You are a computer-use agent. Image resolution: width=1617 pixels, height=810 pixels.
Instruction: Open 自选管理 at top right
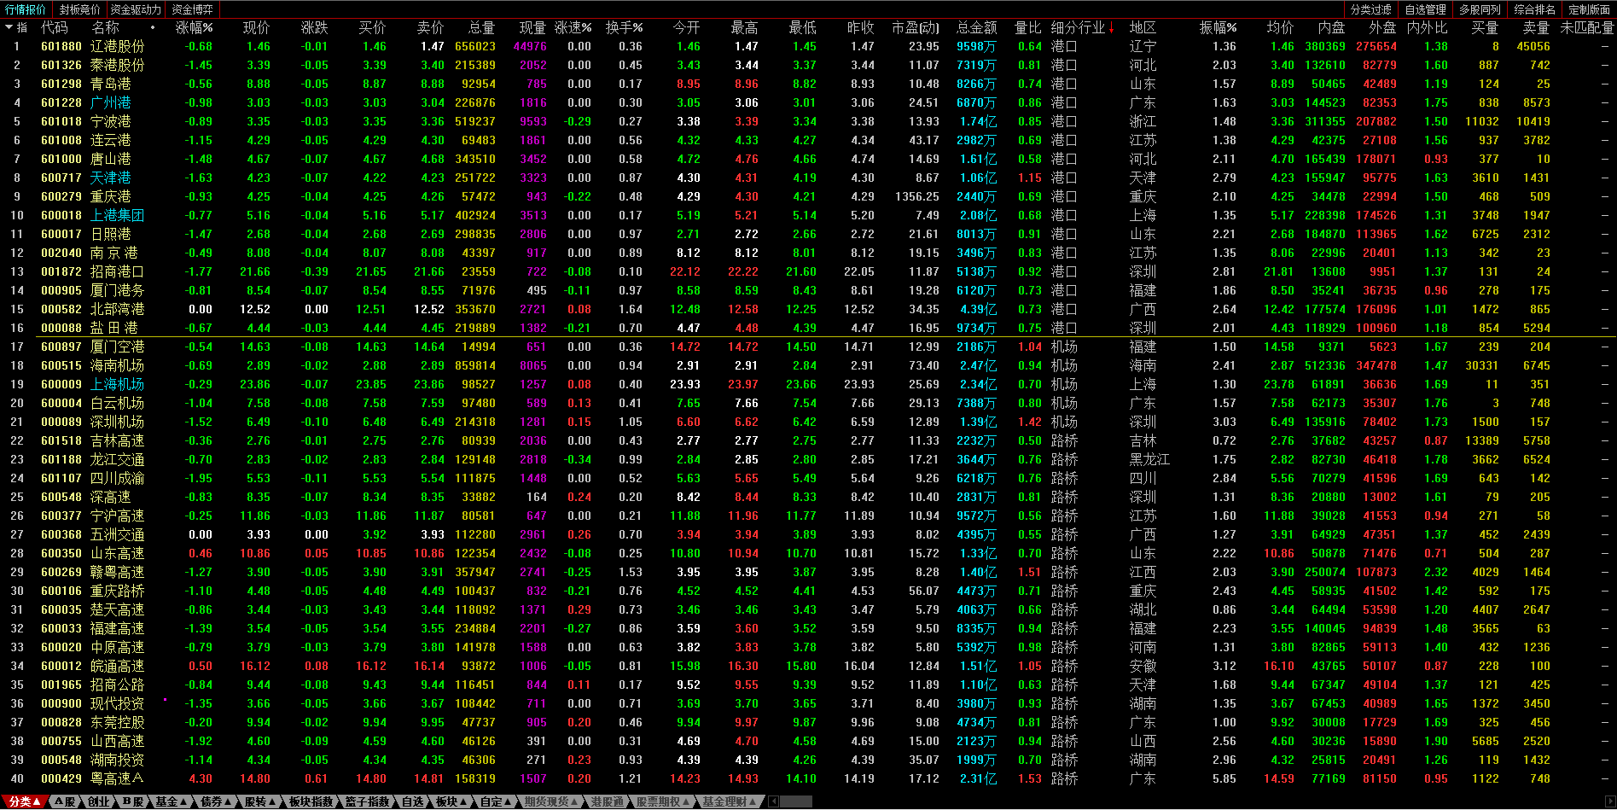point(1425,9)
